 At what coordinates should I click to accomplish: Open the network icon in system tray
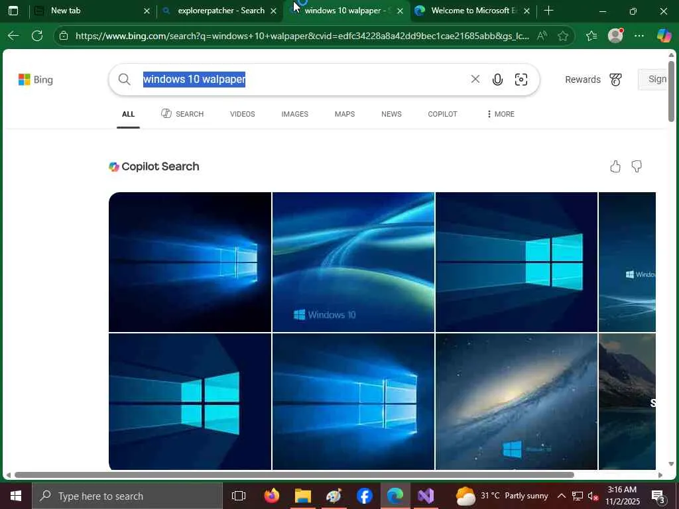[x=578, y=496]
